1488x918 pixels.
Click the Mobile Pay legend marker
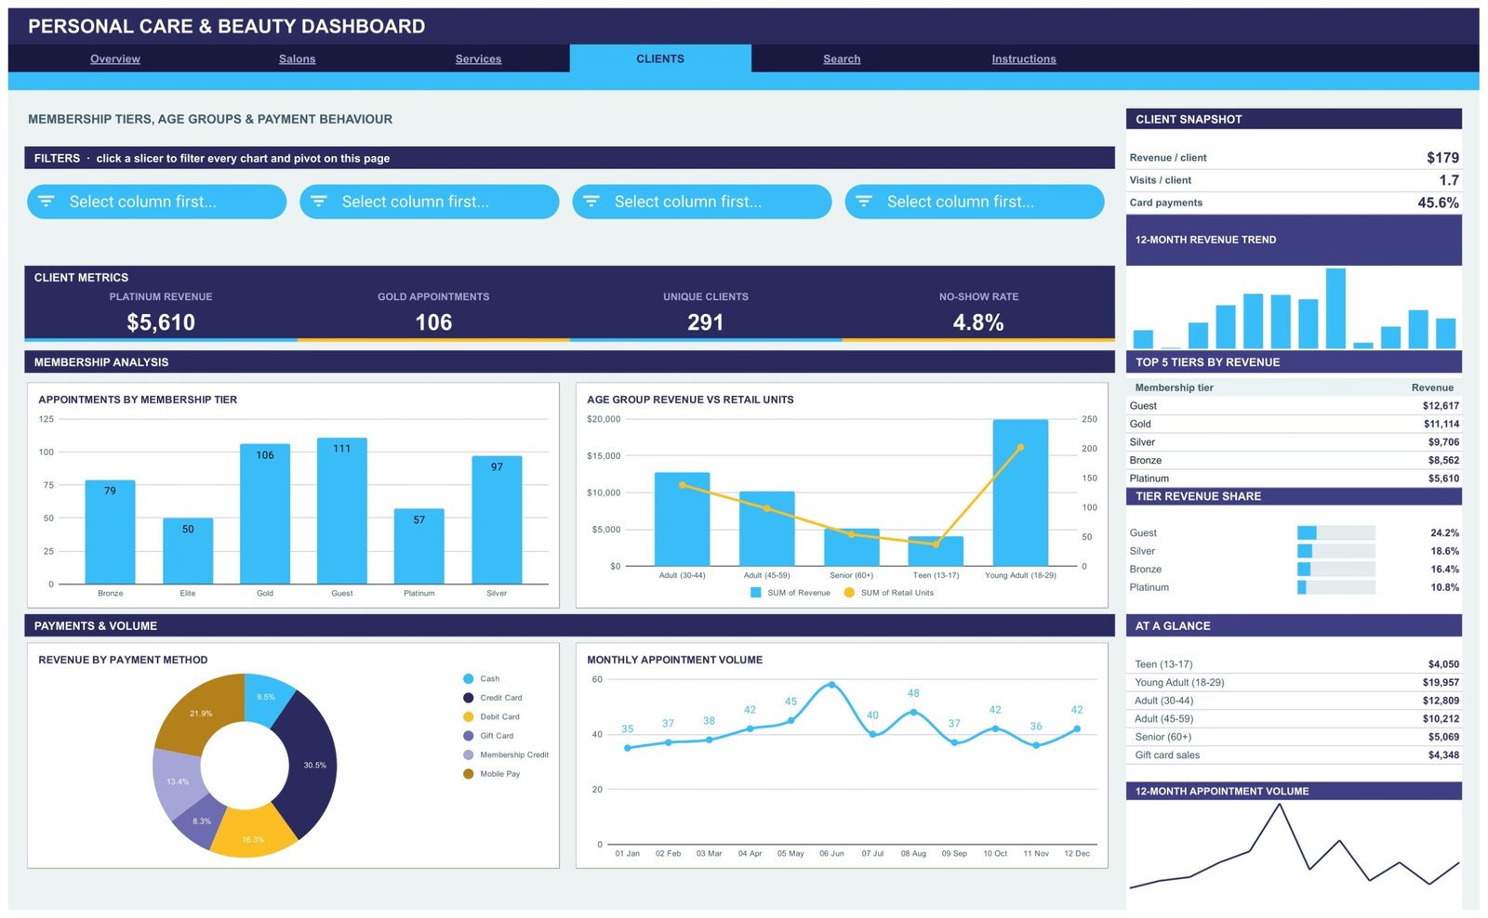[x=469, y=774]
